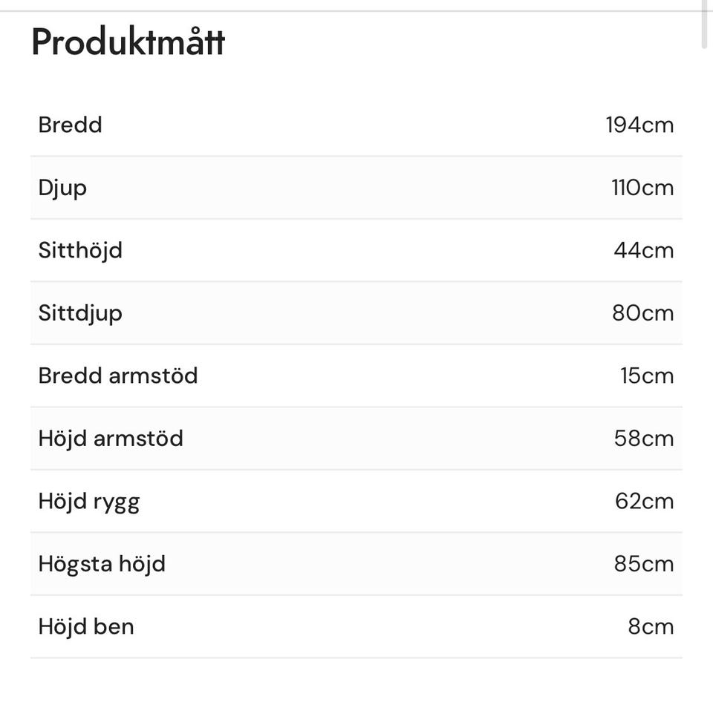Select the 44cm seat height value

pos(643,250)
